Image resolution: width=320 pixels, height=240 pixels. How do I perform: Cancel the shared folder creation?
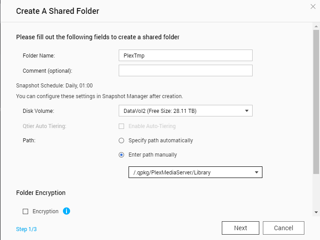(283, 228)
